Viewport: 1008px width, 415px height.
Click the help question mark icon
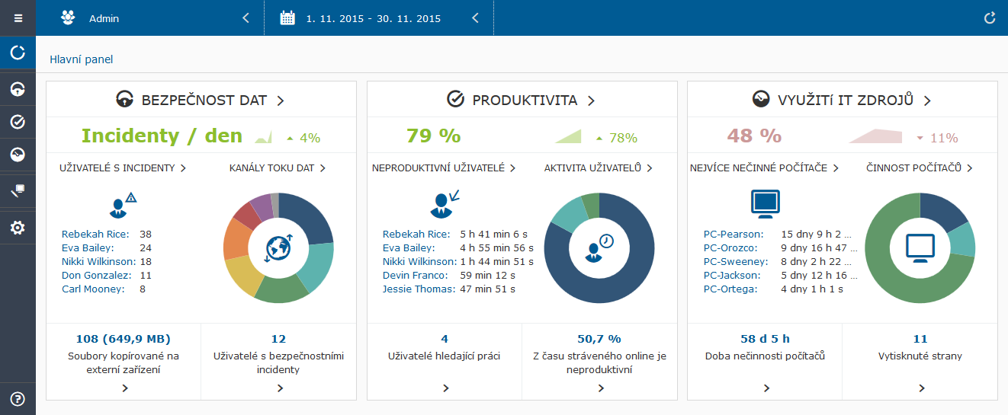pos(18,398)
